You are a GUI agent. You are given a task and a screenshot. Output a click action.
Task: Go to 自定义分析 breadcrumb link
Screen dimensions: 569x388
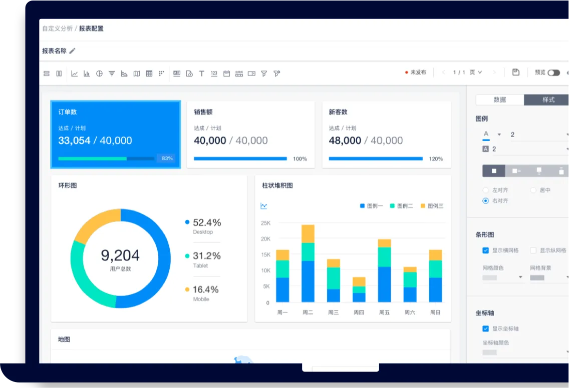tap(57, 28)
